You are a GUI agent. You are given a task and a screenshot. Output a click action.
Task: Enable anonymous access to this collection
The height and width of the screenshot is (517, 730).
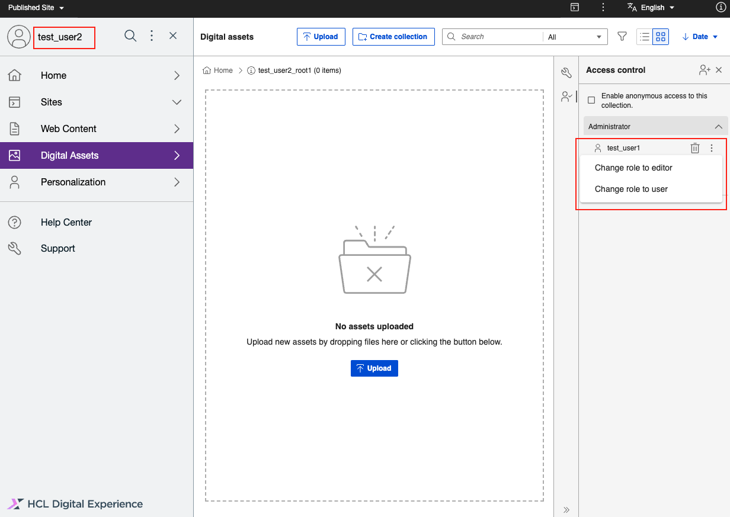(591, 100)
